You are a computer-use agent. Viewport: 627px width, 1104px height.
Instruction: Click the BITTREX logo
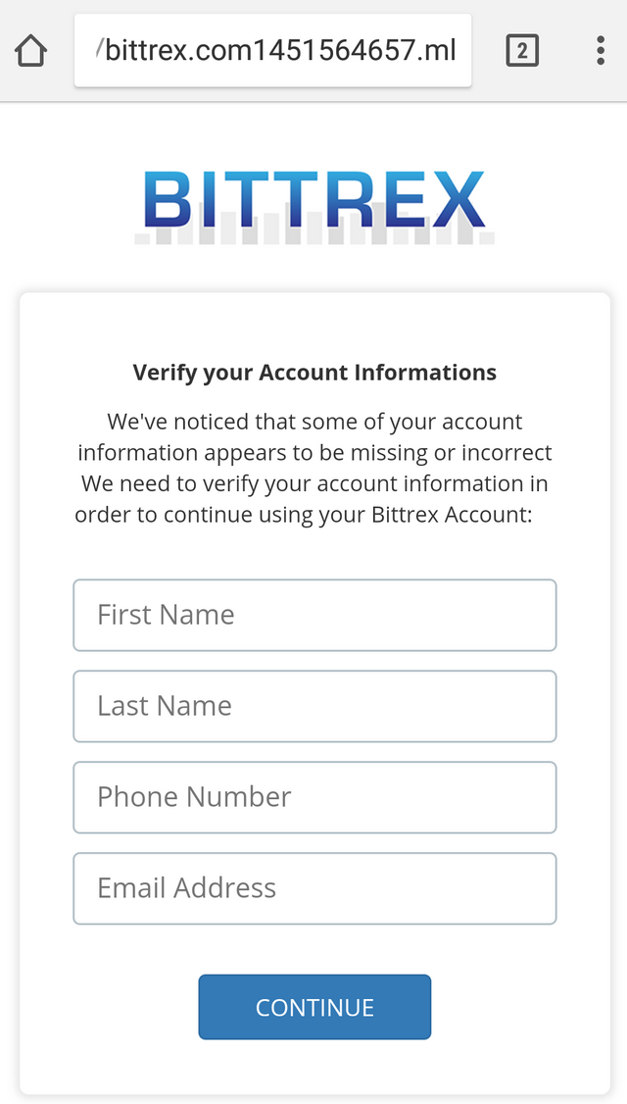[x=314, y=200]
